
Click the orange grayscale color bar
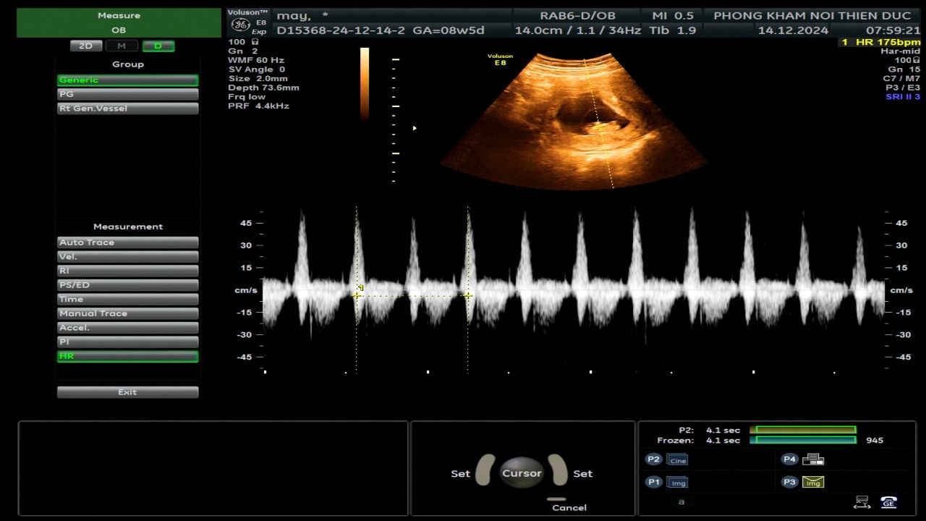(365, 84)
